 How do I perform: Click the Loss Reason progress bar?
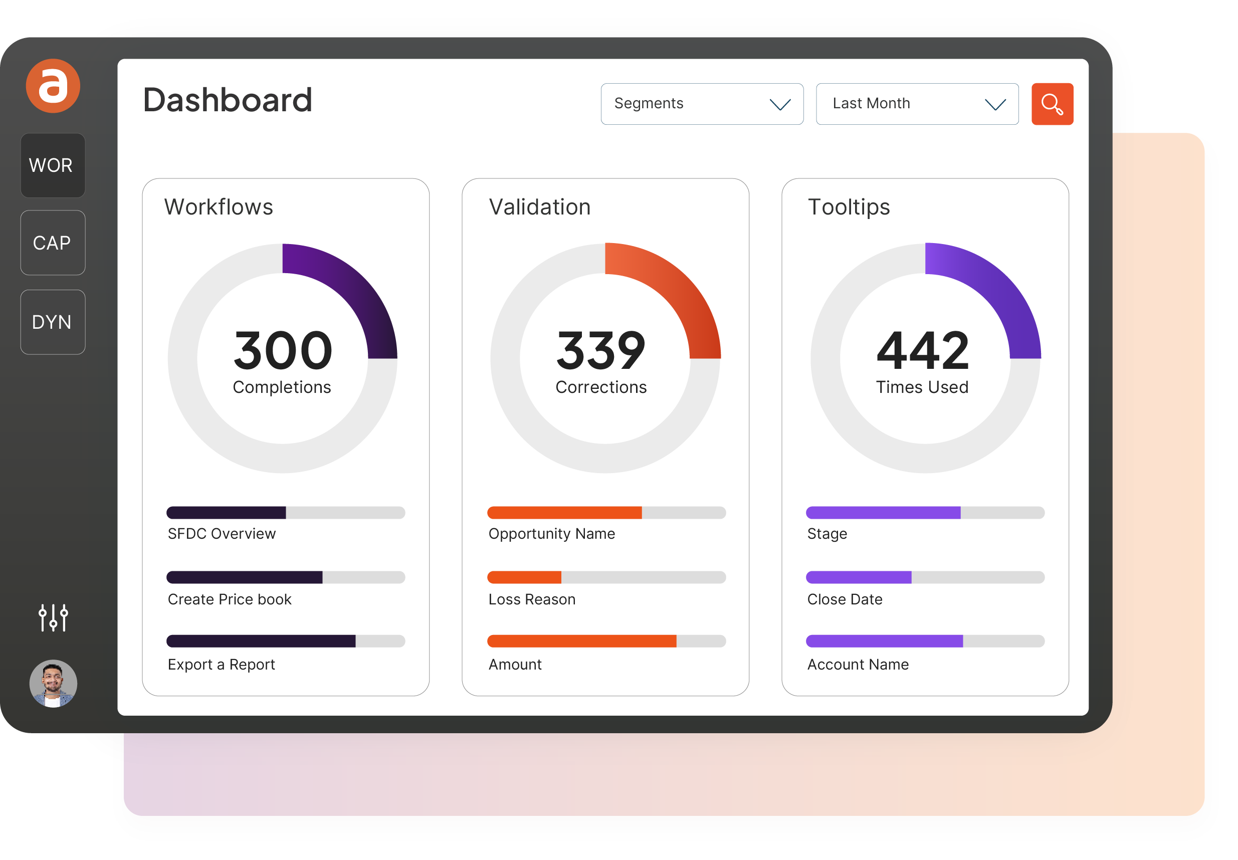pos(606,576)
